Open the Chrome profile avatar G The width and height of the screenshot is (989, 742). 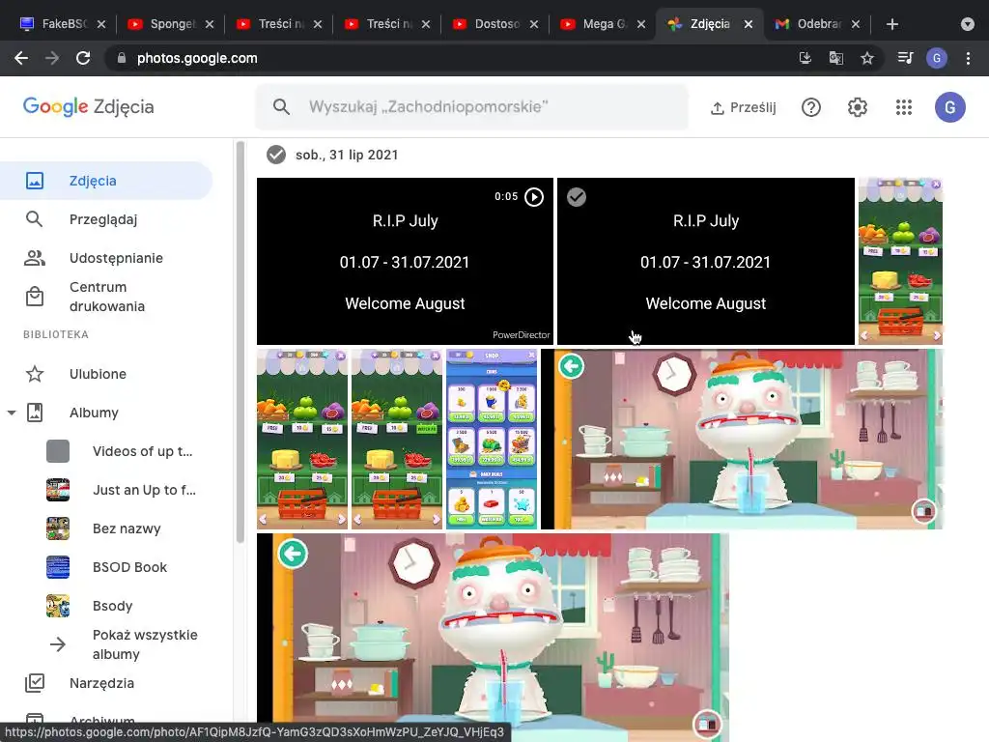[937, 58]
